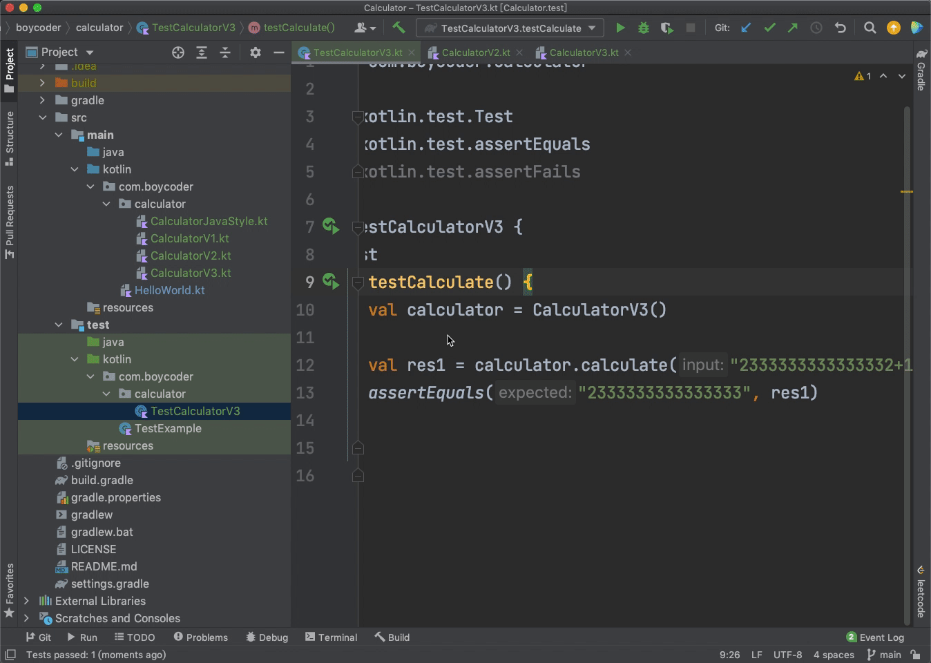Update project via Git blue arrow
Viewport: 931px width, 663px height.
(746, 28)
